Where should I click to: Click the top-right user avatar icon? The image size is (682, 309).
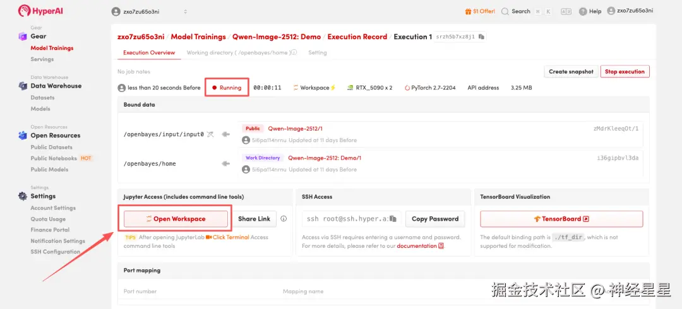pos(611,11)
